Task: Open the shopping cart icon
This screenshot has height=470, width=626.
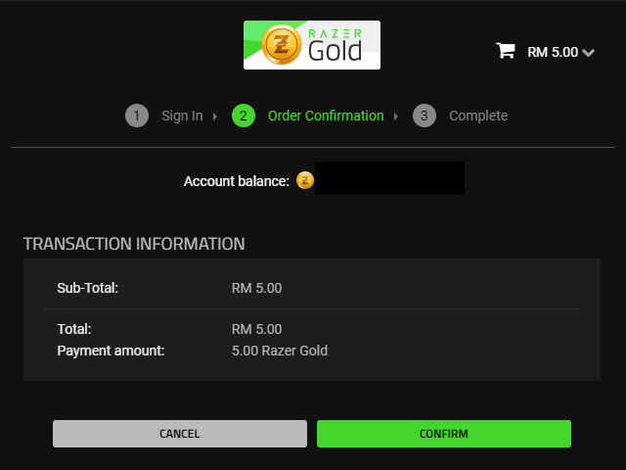Action: point(506,51)
